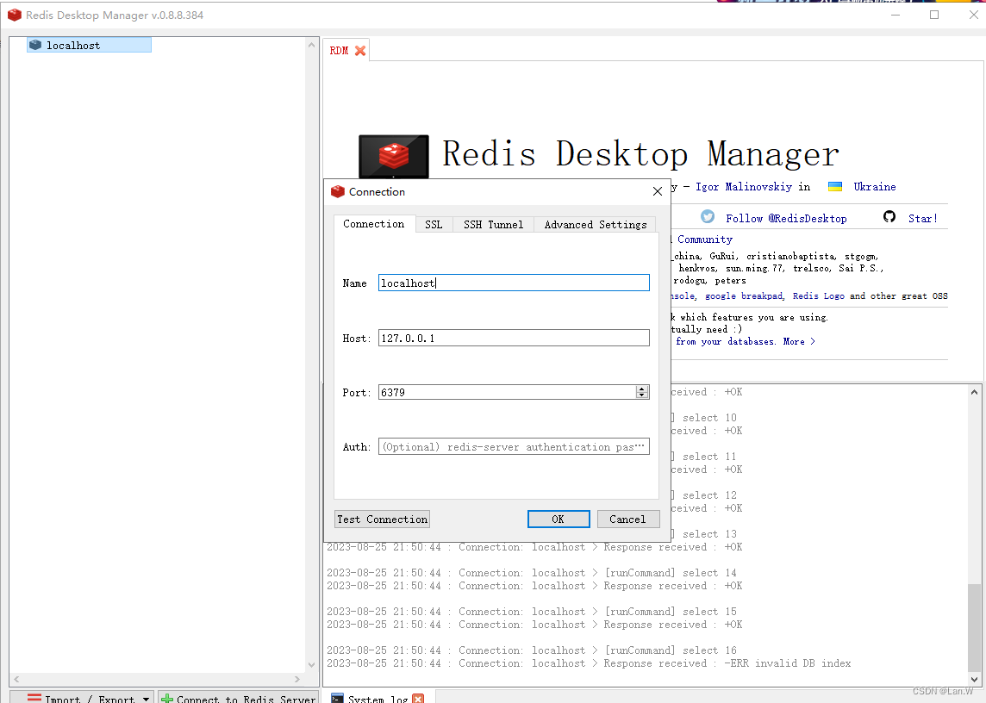Image resolution: width=986 pixels, height=703 pixels.
Task: Click log line 'select 14' runCommand entry
Action: click(x=532, y=573)
